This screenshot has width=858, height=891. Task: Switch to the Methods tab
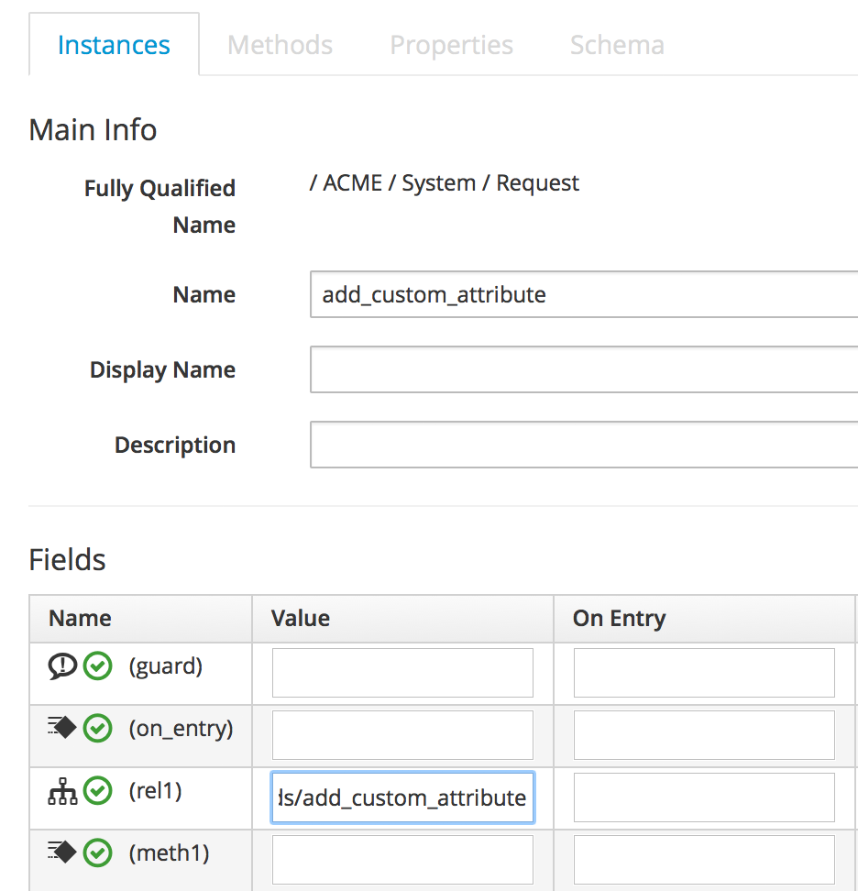(x=280, y=45)
